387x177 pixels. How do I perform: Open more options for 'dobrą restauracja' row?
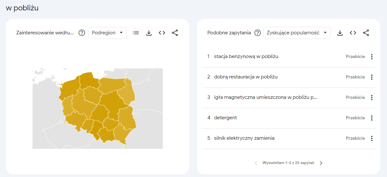pyautogui.click(x=372, y=77)
